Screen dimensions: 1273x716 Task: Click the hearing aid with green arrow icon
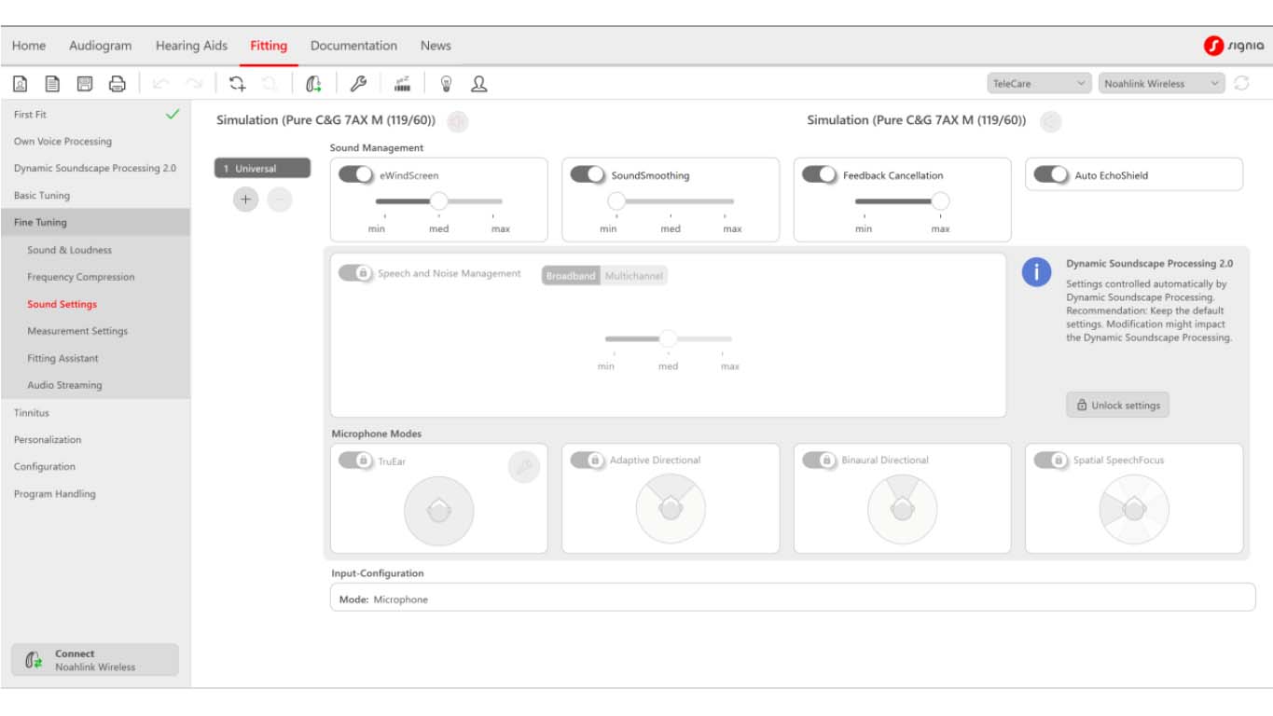pyautogui.click(x=313, y=84)
